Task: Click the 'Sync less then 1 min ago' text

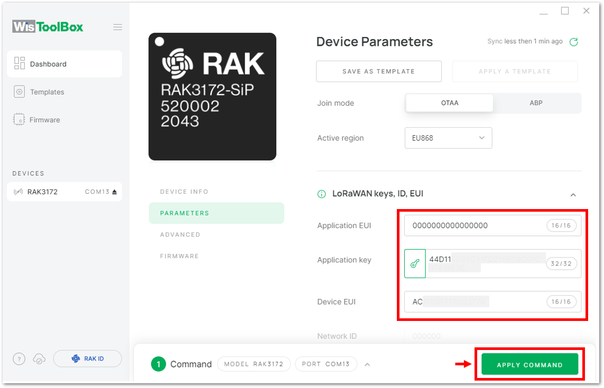Action: (x=525, y=41)
